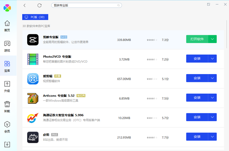Image resolution: width=229 pixels, height=151 pixels.
Task: Click the search field containing 剪映专业版
Action: [87, 5]
